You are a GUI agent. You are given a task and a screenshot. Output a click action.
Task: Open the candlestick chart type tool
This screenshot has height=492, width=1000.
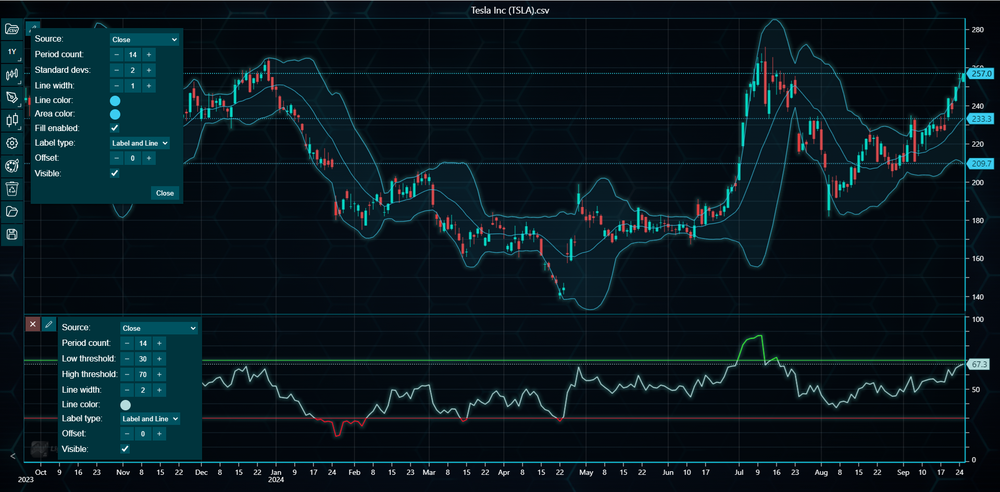[12, 120]
